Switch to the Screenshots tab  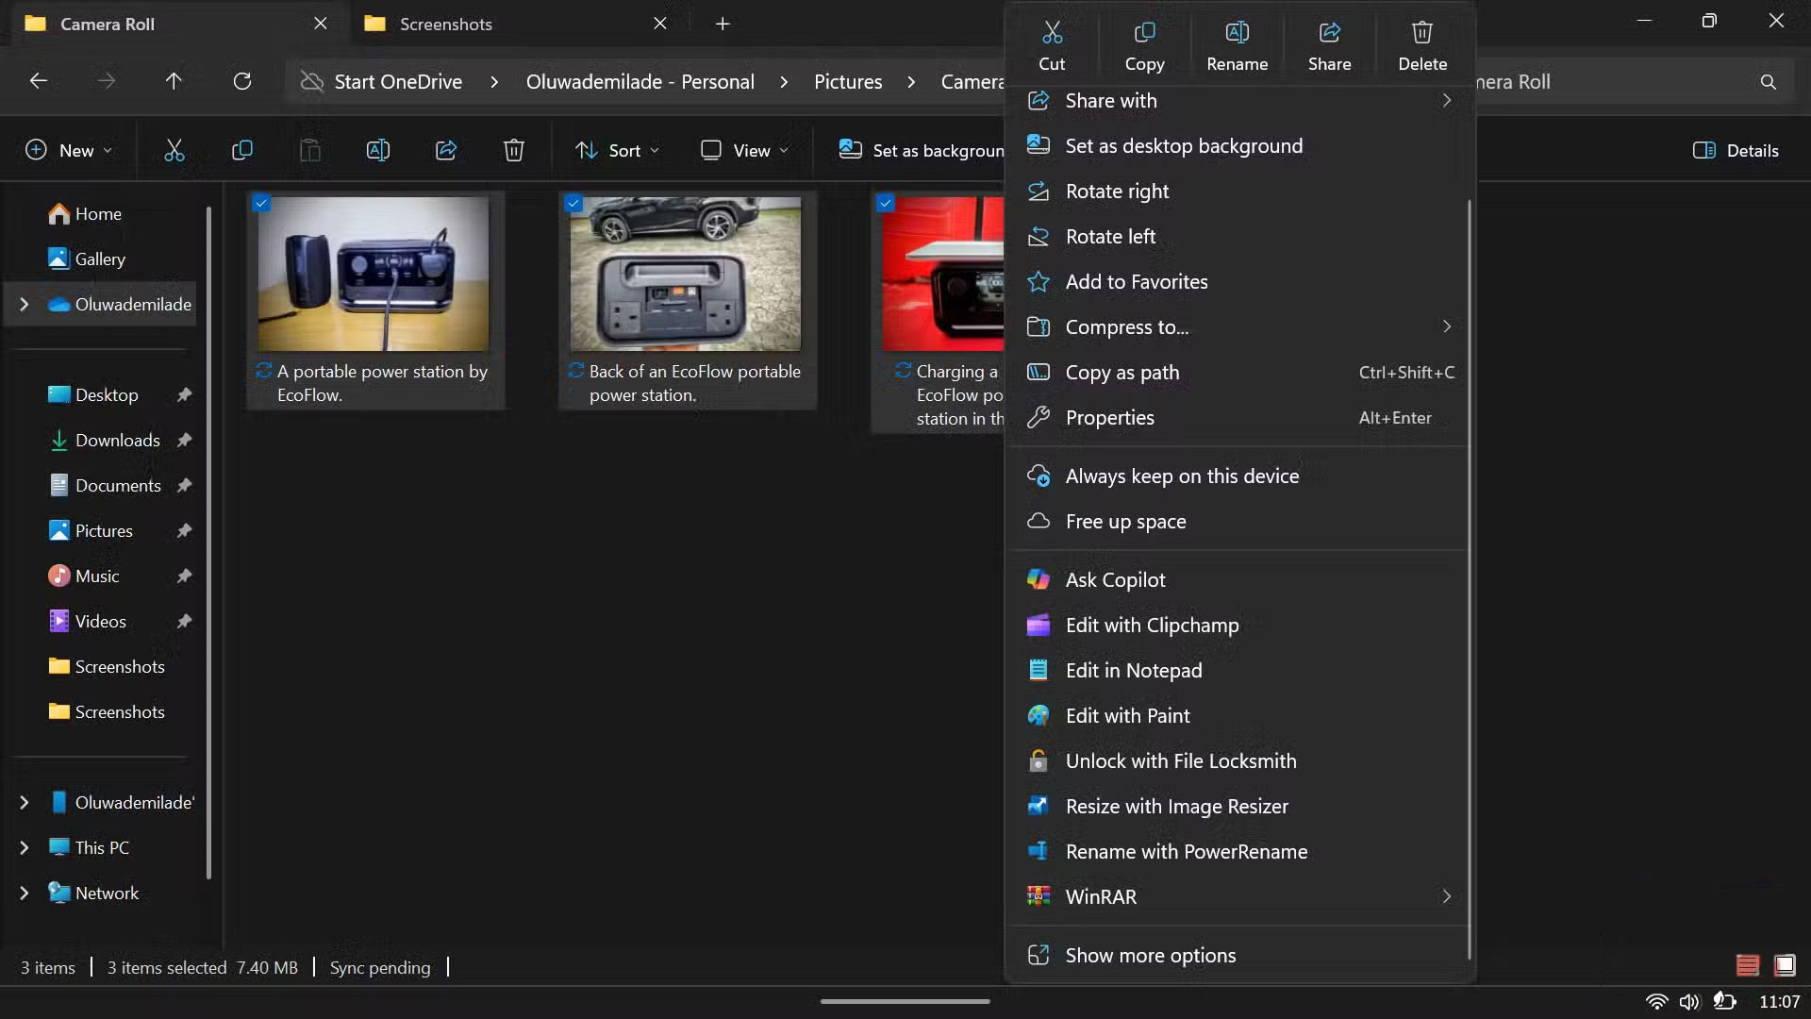coord(445,24)
